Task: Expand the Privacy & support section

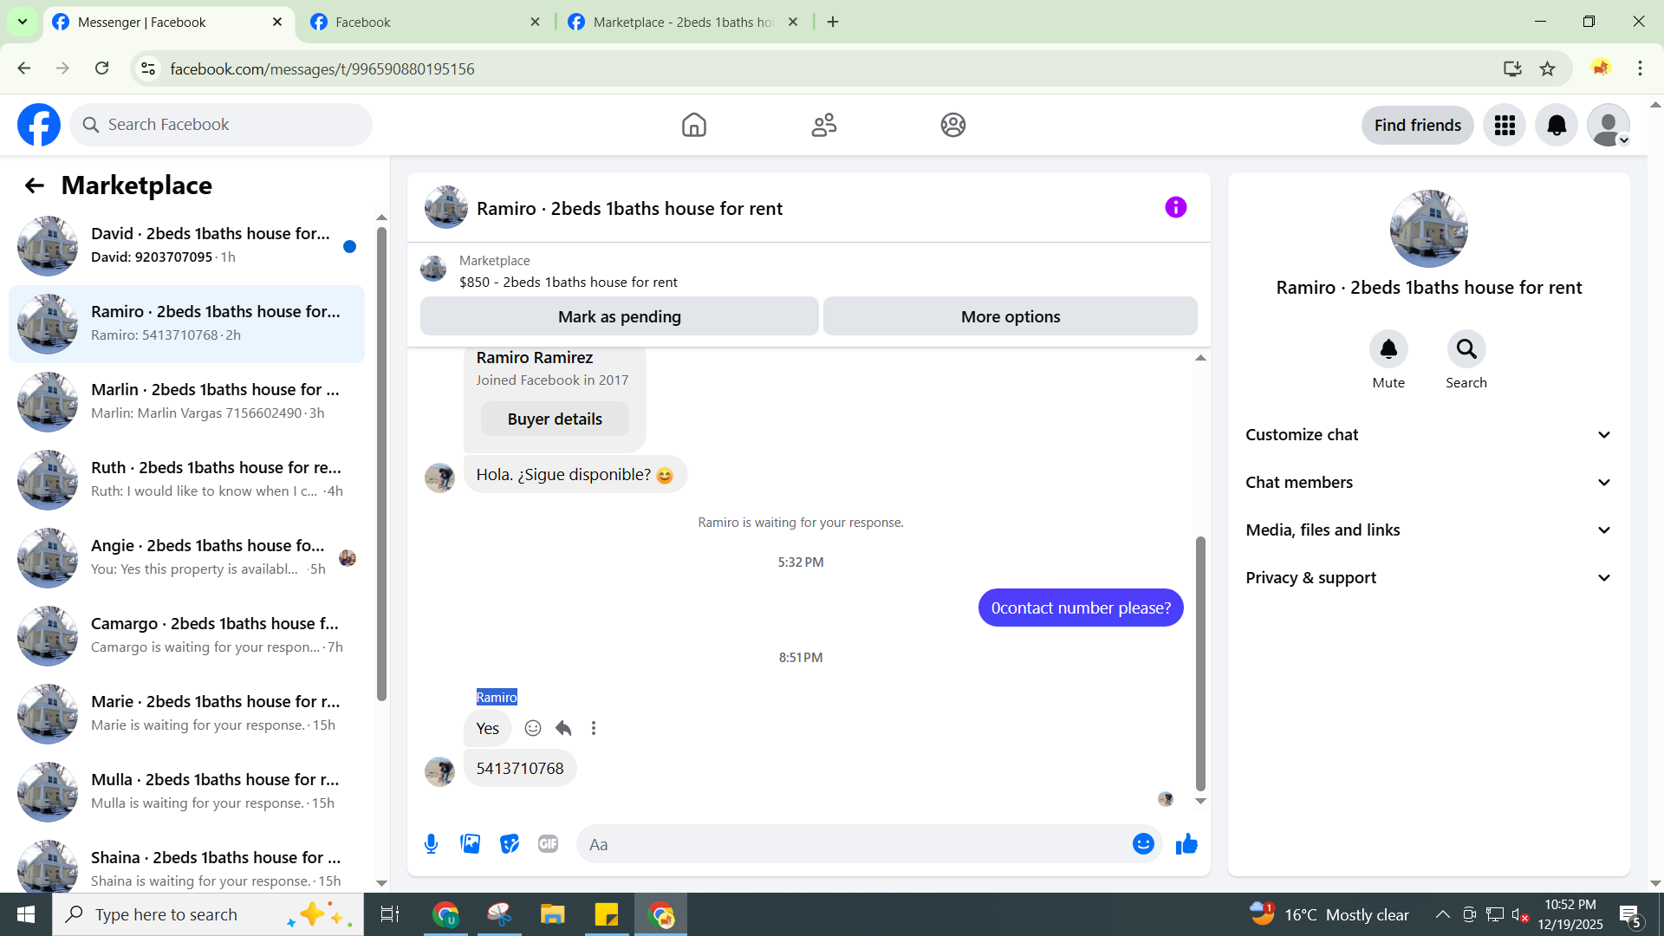Action: pyautogui.click(x=1428, y=578)
